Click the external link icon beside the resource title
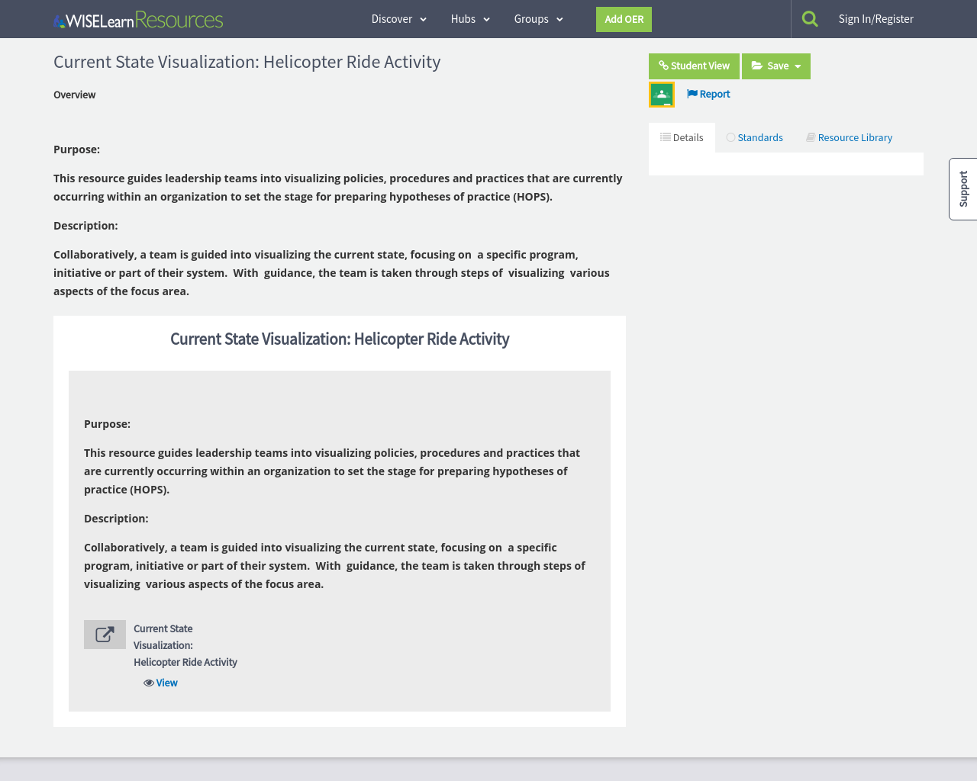This screenshot has height=781, width=977. (105, 634)
